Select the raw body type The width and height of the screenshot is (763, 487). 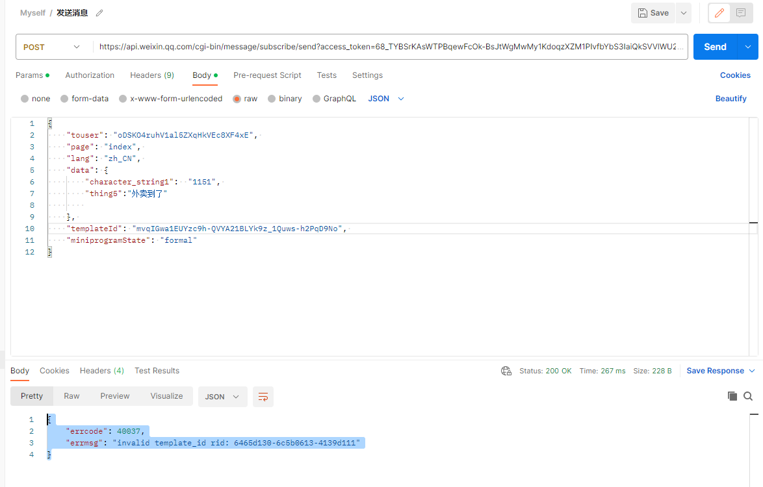245,99
